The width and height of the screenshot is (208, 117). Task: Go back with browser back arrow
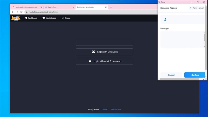pyautogui.click(x=13, y=12)
